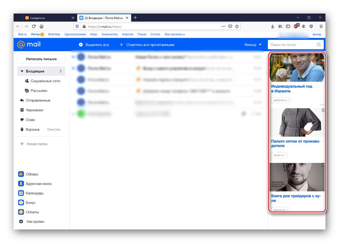This screenshot has height=243, width=339.
Task: Open page actions three-dot menu
Action: [223, 26]
